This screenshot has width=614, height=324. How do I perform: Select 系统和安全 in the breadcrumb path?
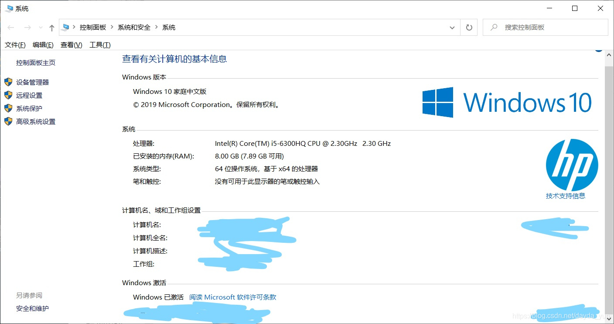[134, 27]
